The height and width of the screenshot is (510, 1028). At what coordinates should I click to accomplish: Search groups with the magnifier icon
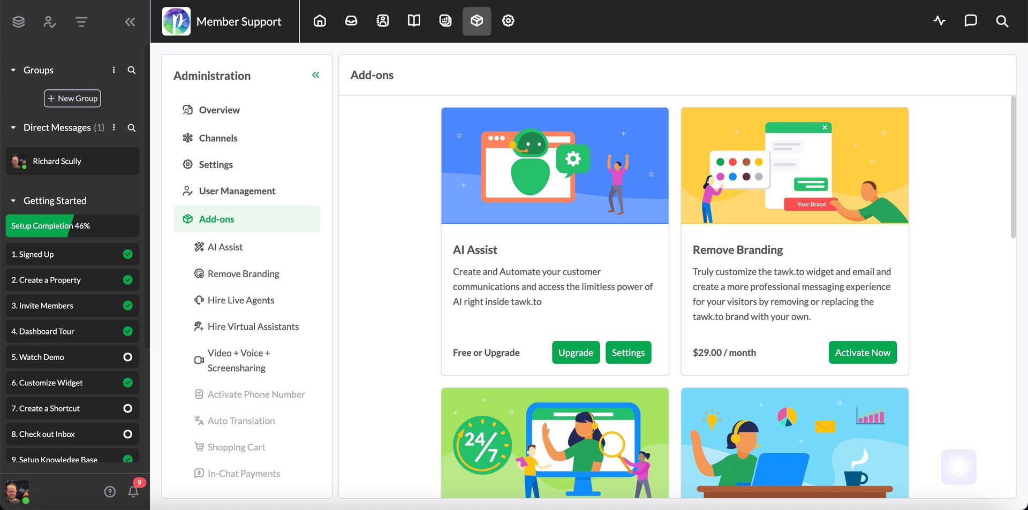[x=132, y=70]
